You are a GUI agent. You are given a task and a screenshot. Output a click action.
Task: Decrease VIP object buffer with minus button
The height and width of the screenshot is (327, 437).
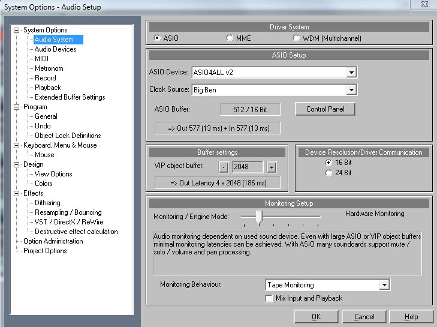pyautogui.click(x=223, y=167)
